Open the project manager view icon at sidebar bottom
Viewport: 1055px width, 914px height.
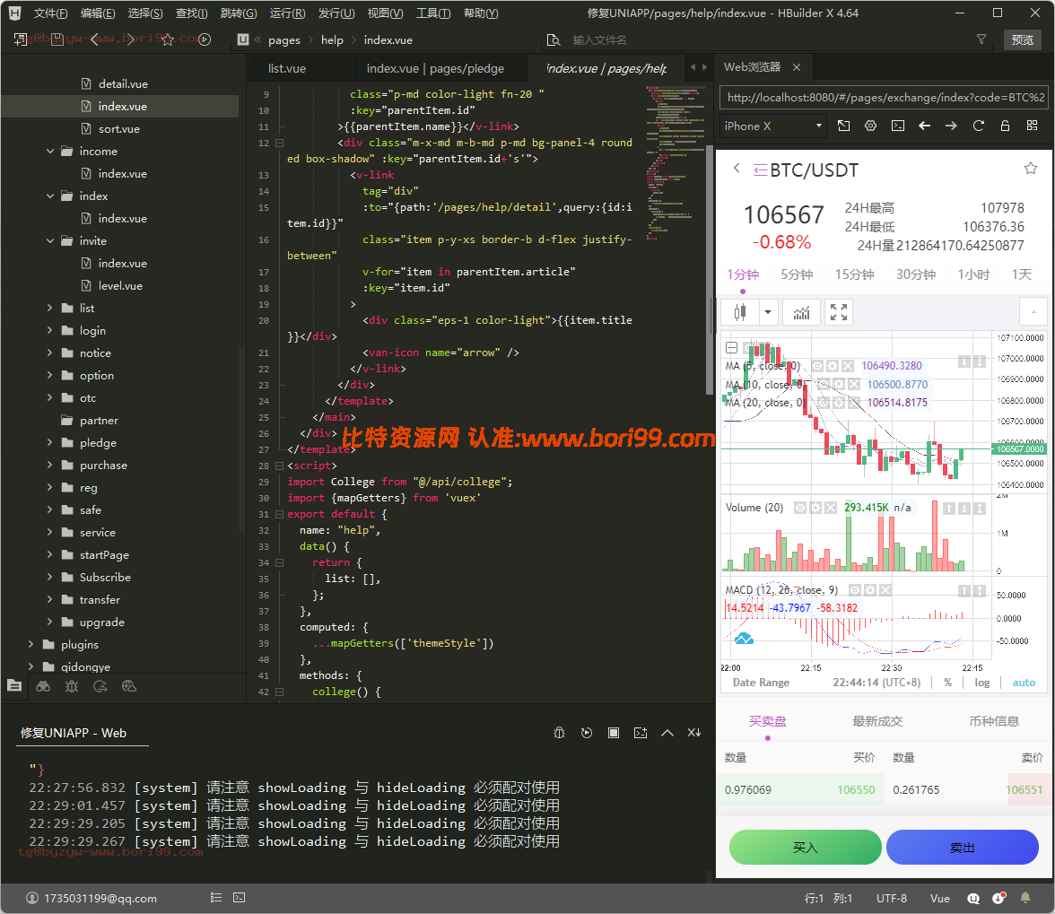pos(14,686)
